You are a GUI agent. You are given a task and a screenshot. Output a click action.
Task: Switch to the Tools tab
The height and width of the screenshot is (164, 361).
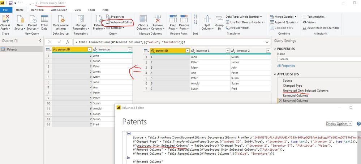91,10
